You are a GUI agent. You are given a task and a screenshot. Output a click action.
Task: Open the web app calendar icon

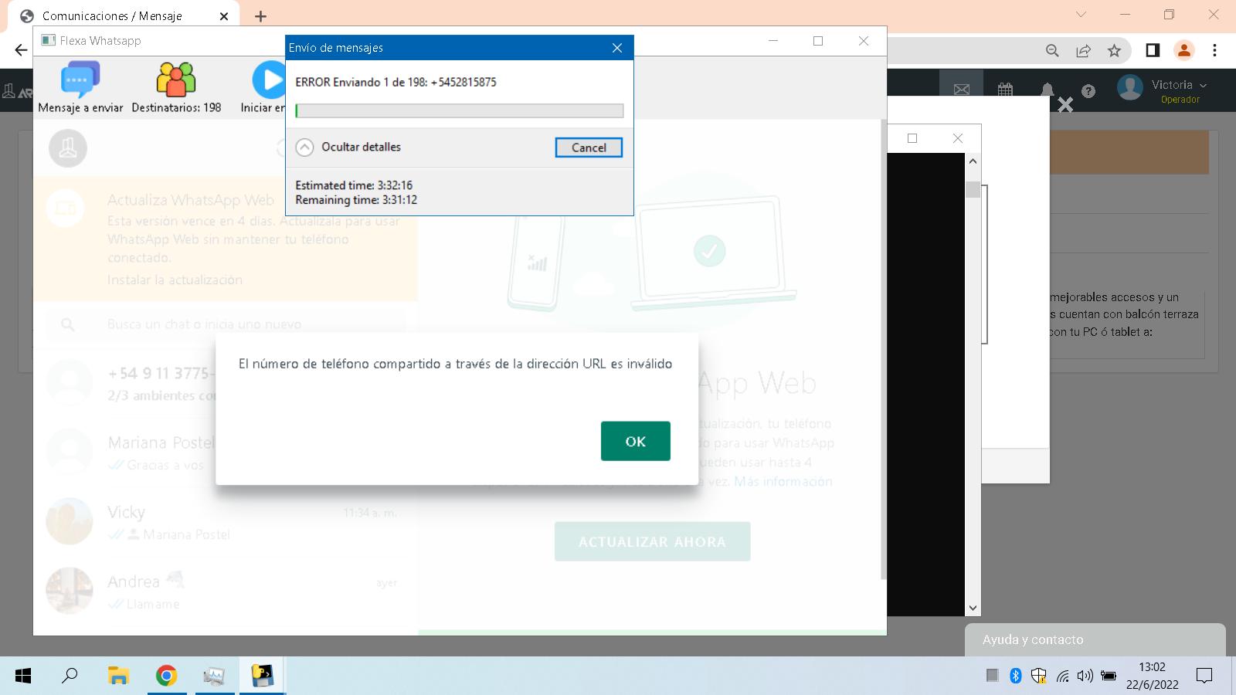point(1005,90)
